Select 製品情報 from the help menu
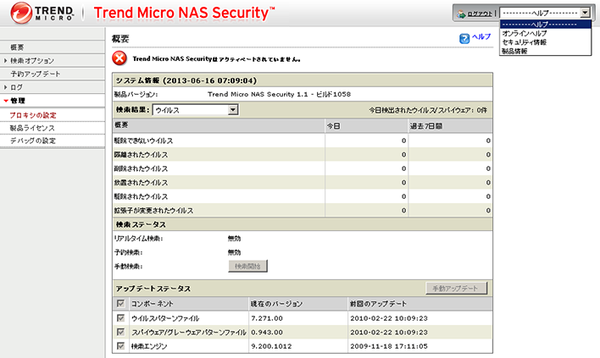Viewport: 600px width, 358px height. 514,51
